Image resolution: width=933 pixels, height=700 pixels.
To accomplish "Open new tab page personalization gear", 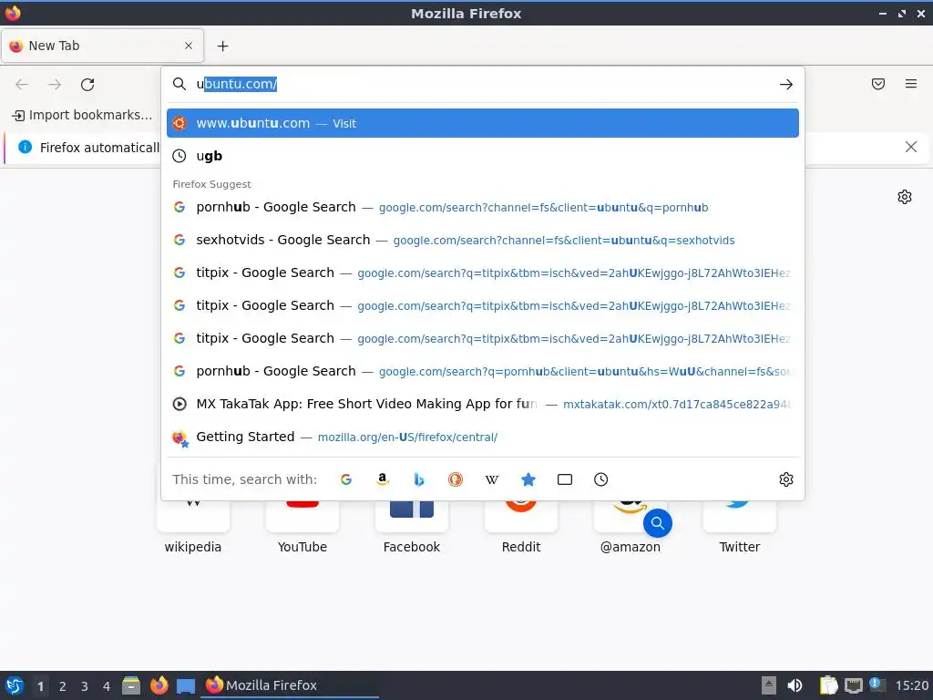I will (905, 197).
